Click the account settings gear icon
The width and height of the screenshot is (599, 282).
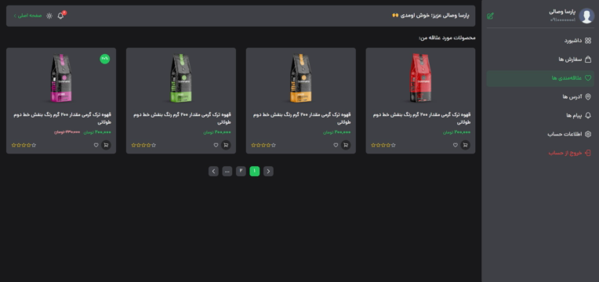coord(588,134)
